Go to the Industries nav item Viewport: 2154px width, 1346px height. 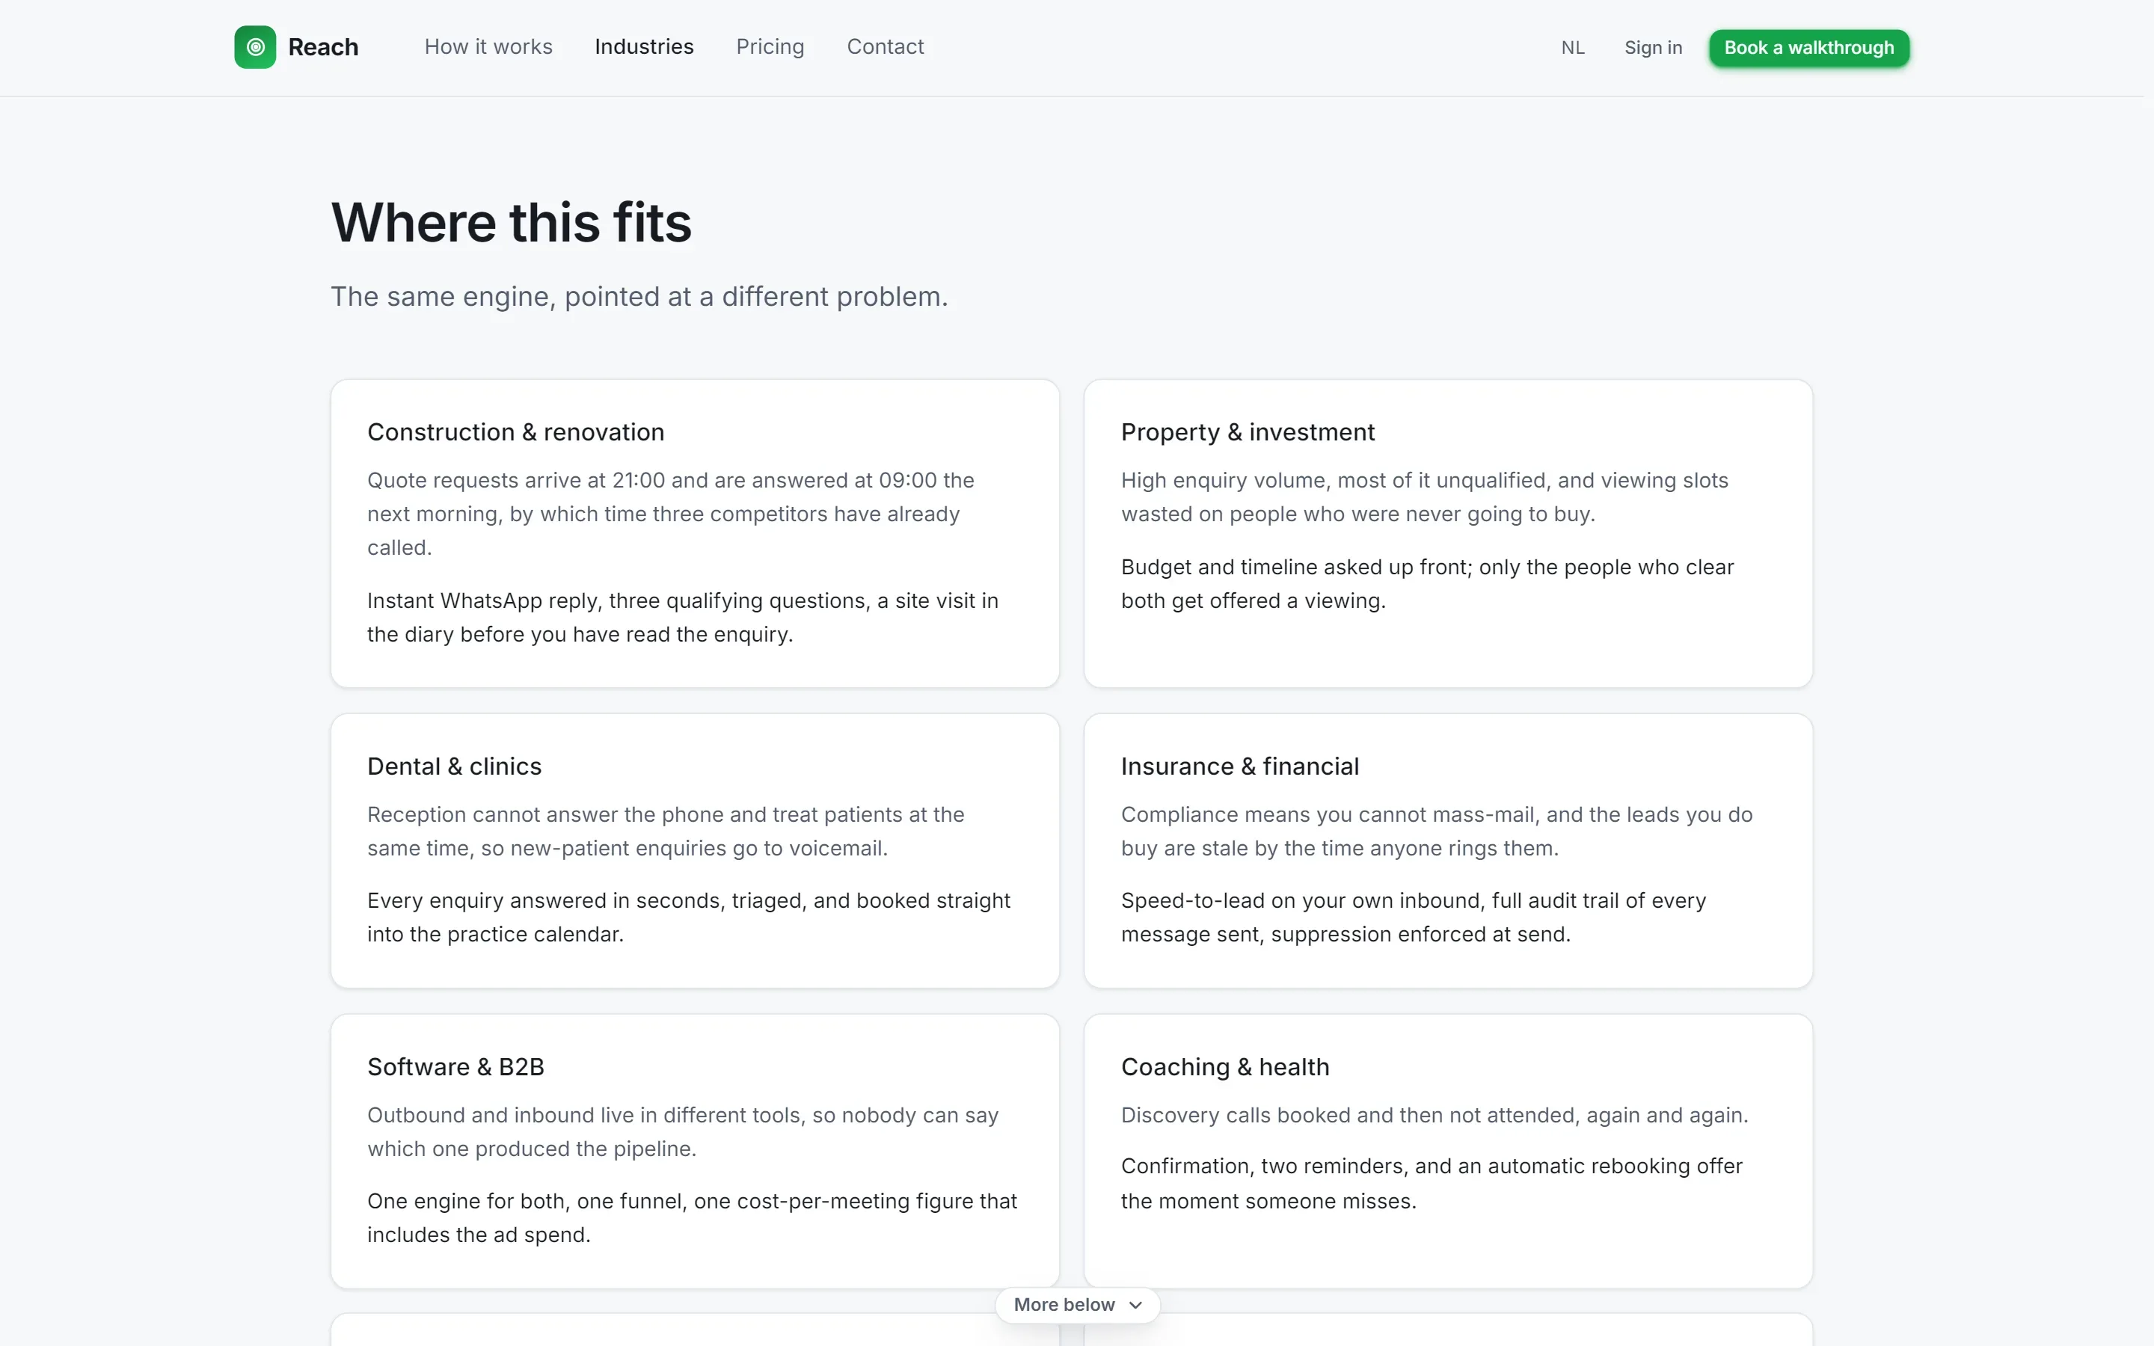[643, 47]
